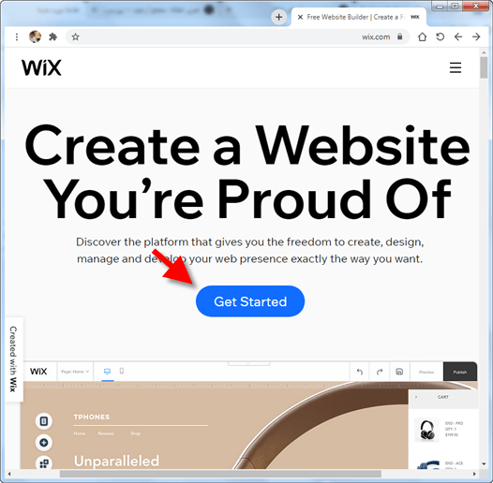The height and width of the screenshot is (483, 493).
Task: Navigate back with the left arrow
Action: tap(458, 37)
